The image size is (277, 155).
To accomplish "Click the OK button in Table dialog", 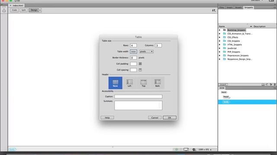I will click(170, 118).
